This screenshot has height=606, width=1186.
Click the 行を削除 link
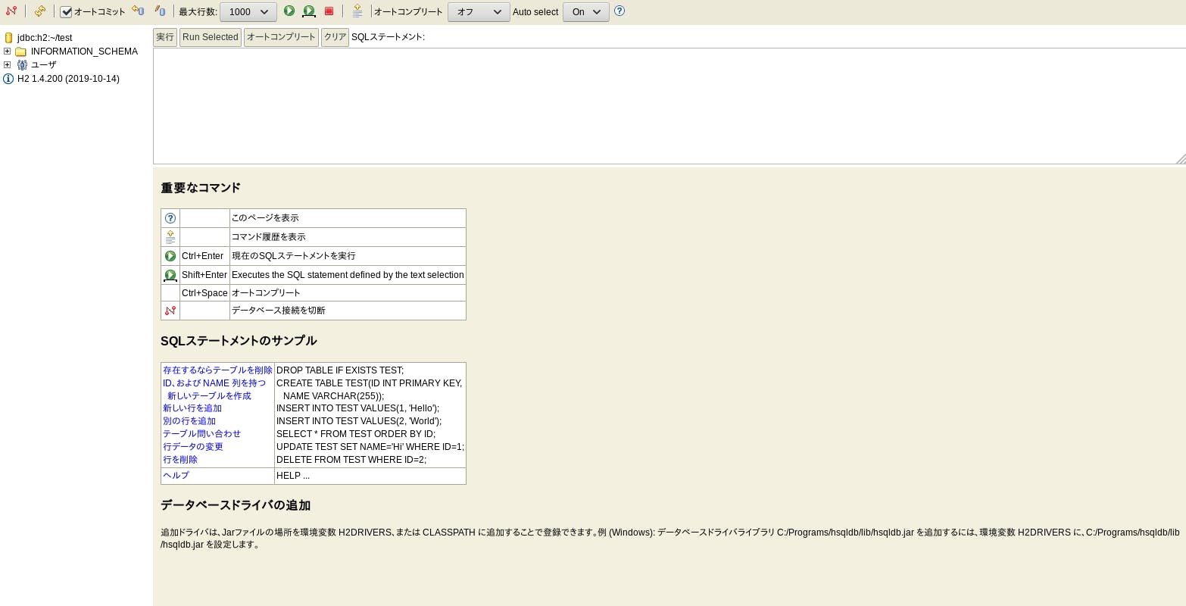pyautogui.click(x=180, y=460)
